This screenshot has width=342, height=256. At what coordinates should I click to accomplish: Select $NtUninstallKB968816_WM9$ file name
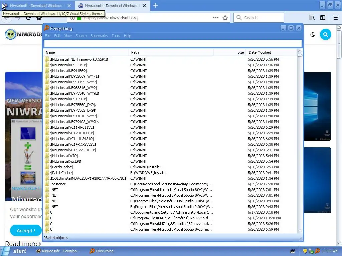tap(74, 88)
